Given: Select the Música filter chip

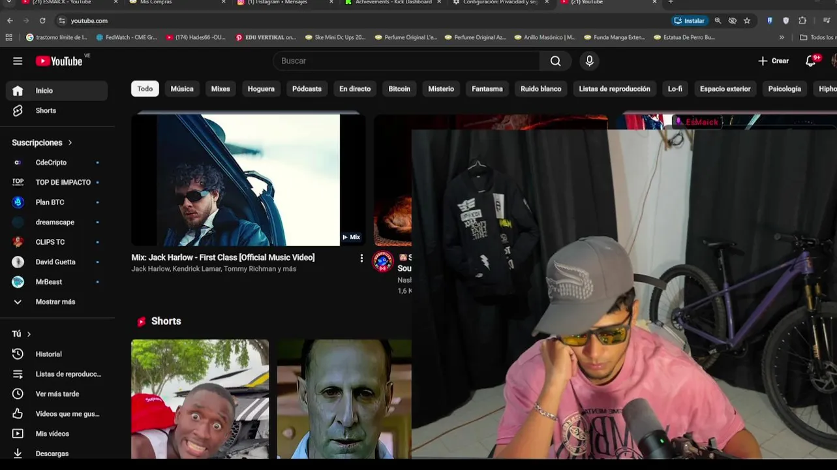Looking at the screenshot, I should coord(182,89).
